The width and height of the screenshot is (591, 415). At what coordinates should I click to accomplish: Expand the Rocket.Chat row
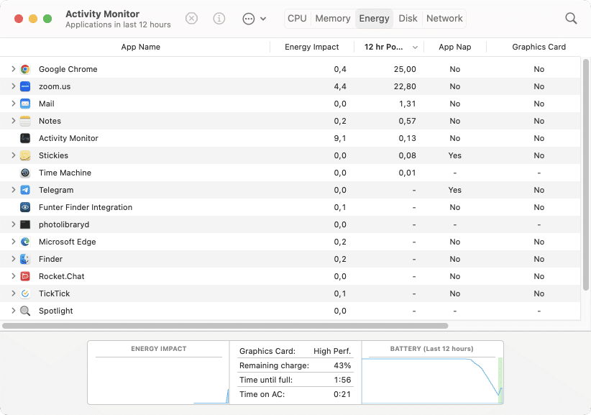(x=13, y=276)
